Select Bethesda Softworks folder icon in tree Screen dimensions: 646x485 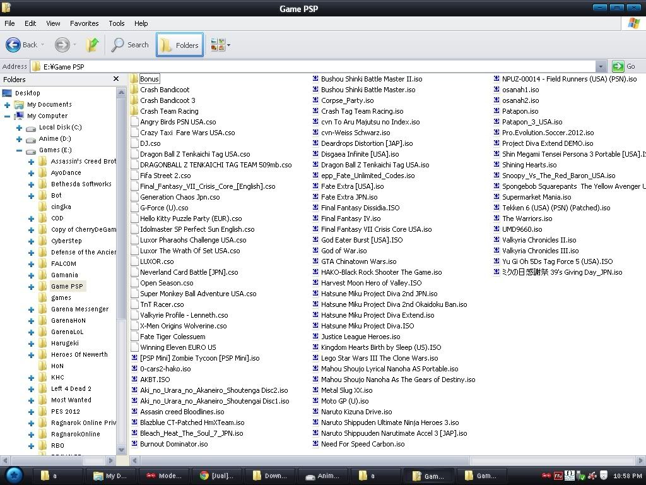click(x=43, y=184)
